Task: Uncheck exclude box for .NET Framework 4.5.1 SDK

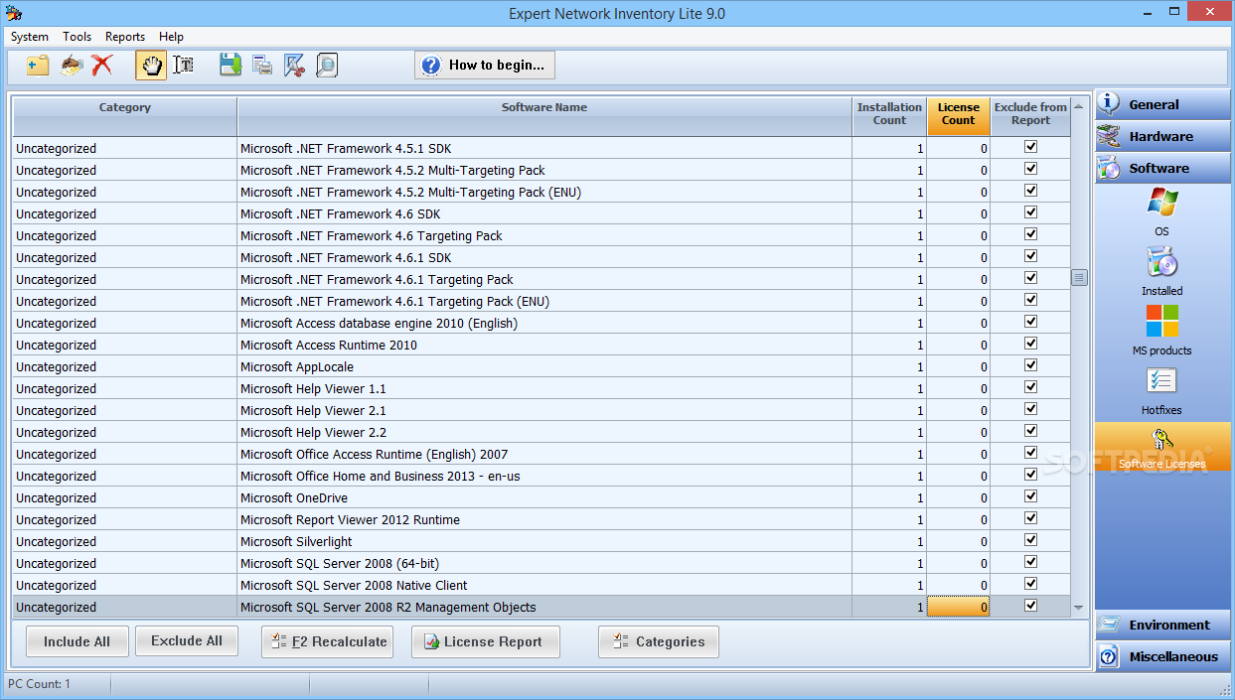Action: (x=1030, y=147)
